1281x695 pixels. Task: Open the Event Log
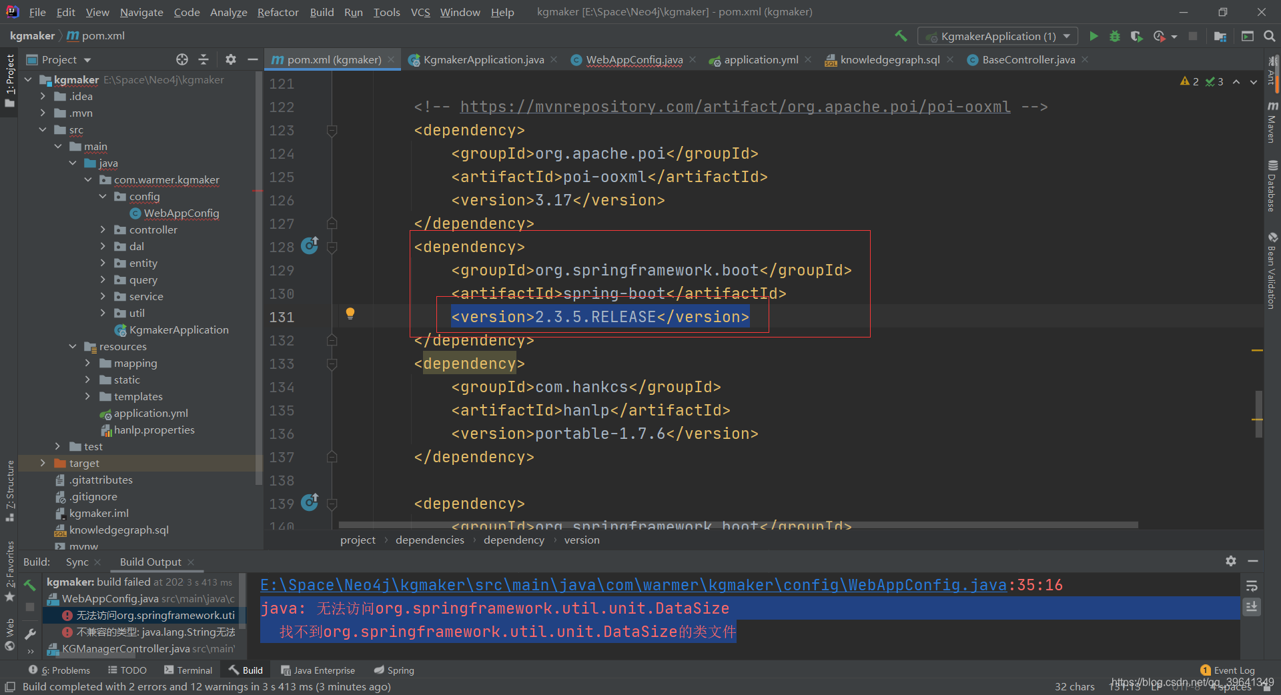[1234, 670]
